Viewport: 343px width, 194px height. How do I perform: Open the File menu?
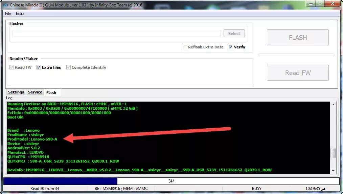point(8,13)
